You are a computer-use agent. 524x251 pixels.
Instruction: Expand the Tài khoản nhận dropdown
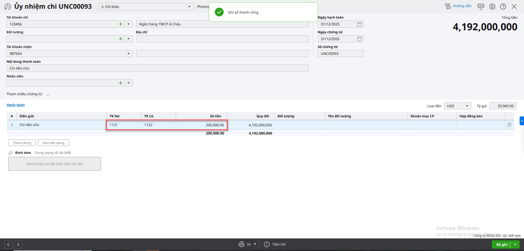coord(128,54)
